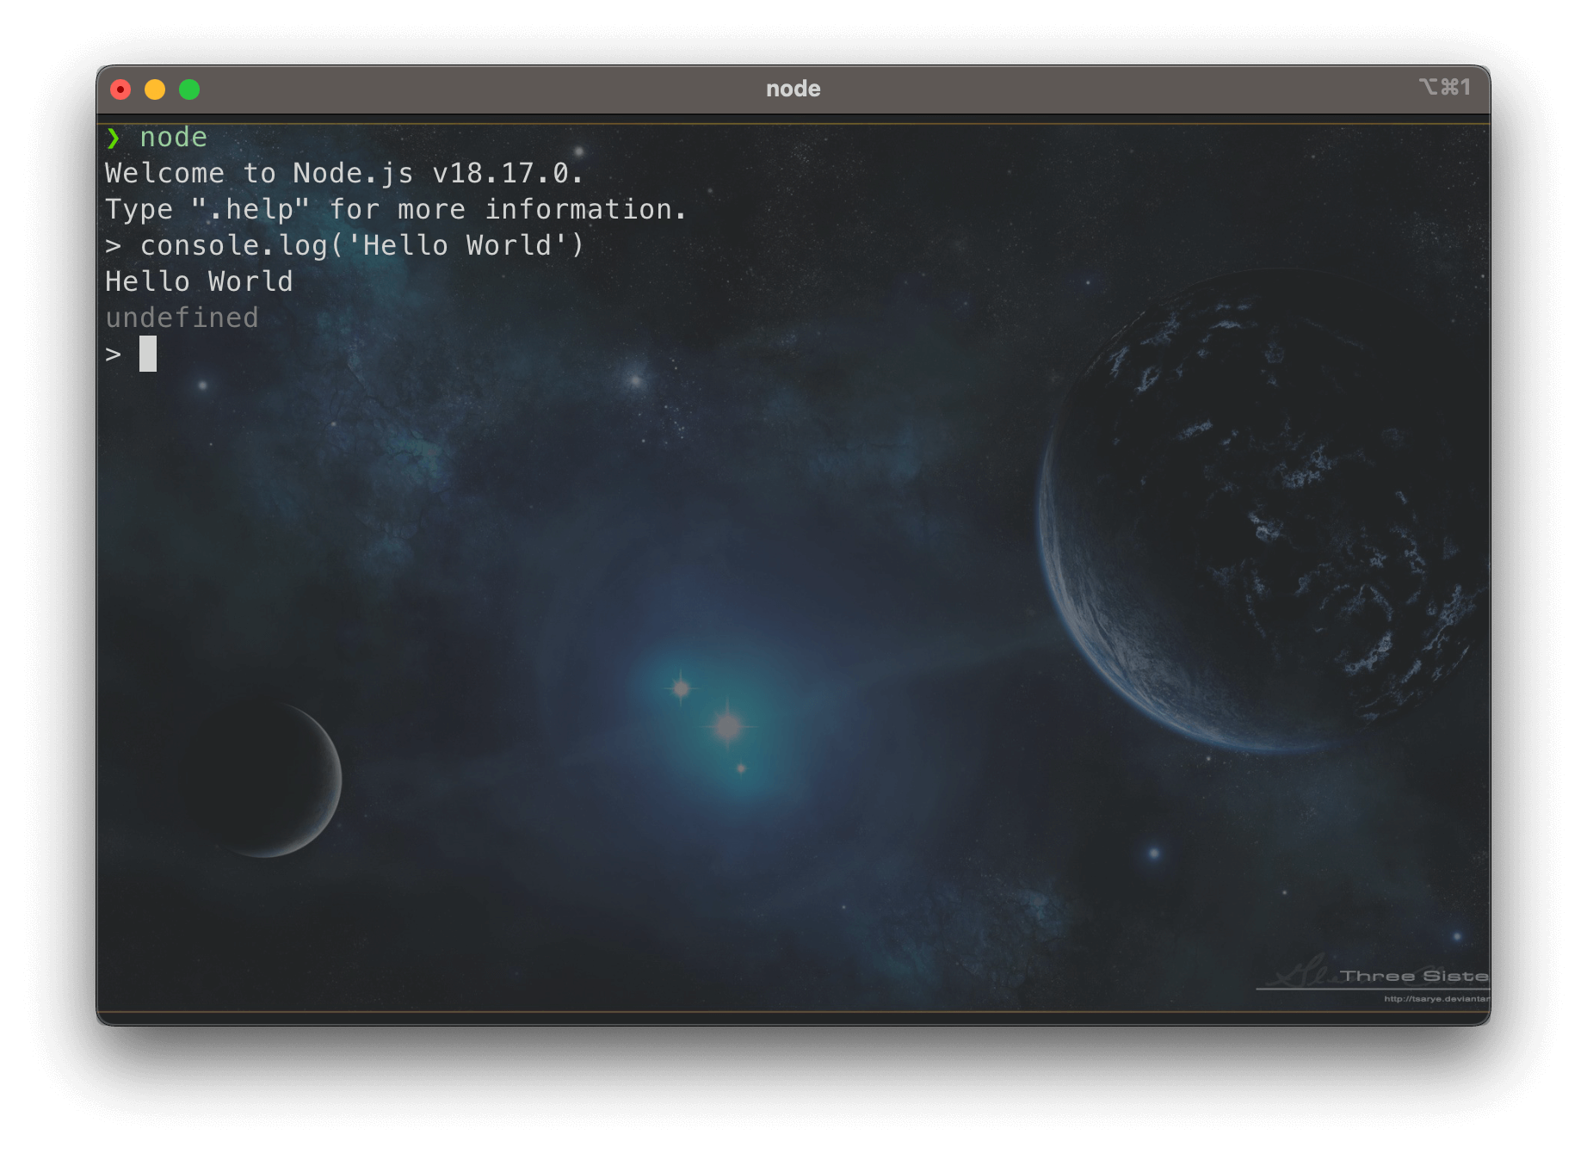Click the green shell prompt arrow
The width and height of the screenshot is (1587, 1153).
coord(114,138)
